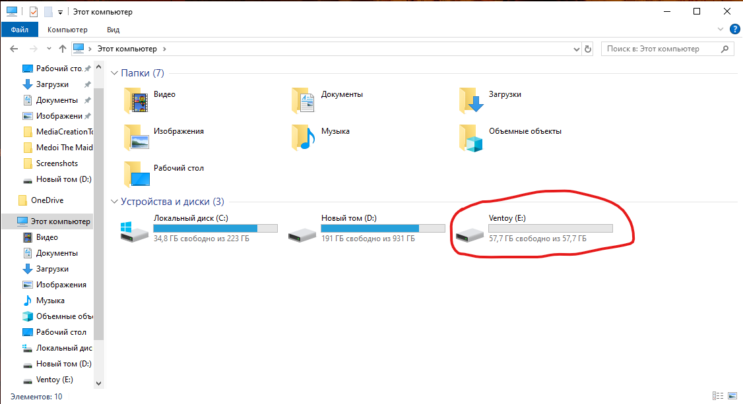This screenshot has height=404, width=743.
Task: Collapse the Устройства и диски group
Action: (x=113, y=202)
